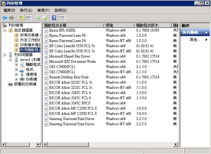Select the 所有驅動程式 filter in tree
This screenshot has width=211, height=154.
pyautogui.click(x=30, y=50)
